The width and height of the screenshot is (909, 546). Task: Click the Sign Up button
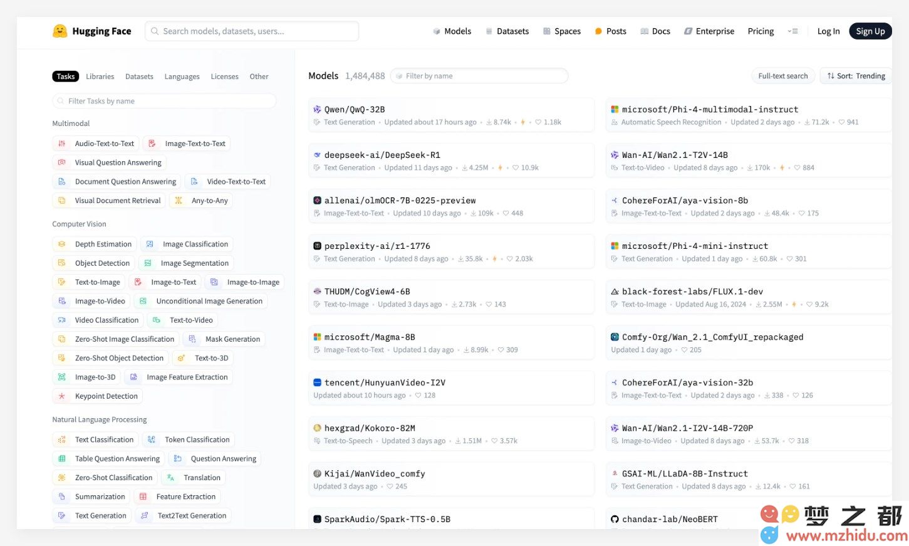coord(870,31)
